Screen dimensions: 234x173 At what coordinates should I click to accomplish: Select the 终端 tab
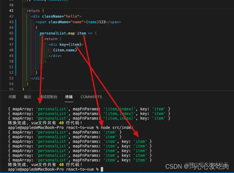(69, 97)
